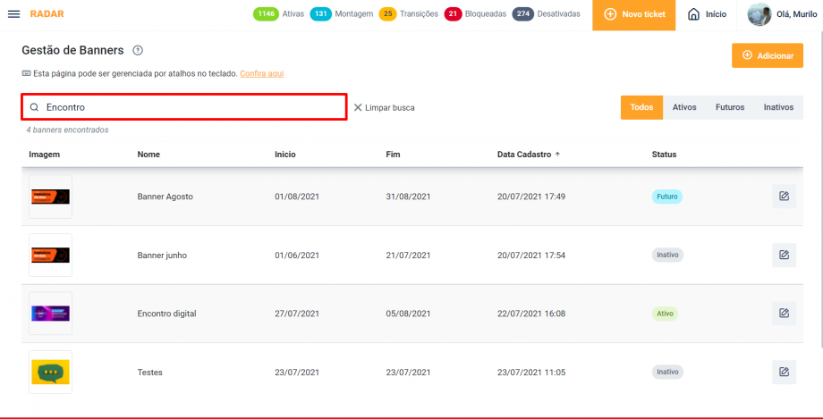Click the search magnifier icon

(34, 107)
